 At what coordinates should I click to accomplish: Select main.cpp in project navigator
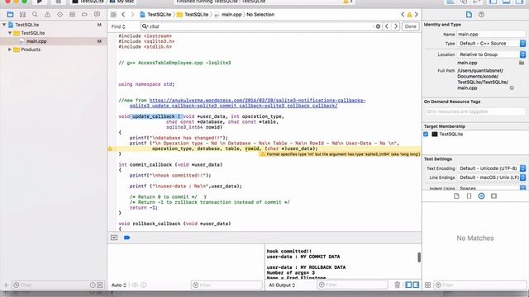click(36, 41)
